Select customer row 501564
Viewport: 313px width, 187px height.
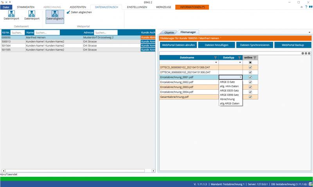(78, 46)
